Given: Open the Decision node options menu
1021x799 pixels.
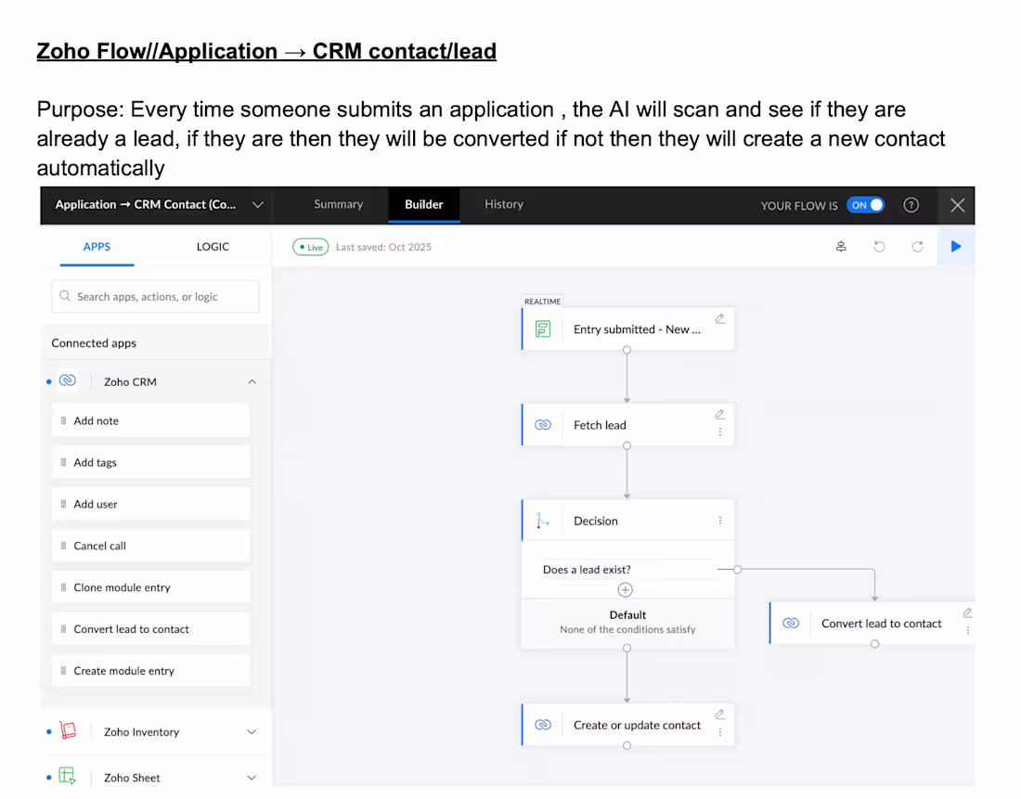Looking at the screenshot, I should pyautogui.click(x=719, y=521).
